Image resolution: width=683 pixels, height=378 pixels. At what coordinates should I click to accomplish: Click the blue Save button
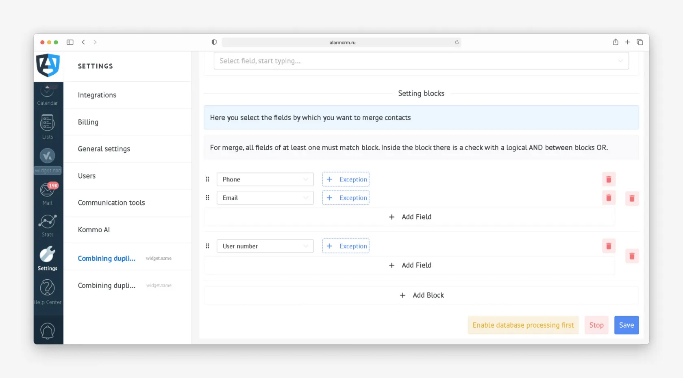point(626,325)
